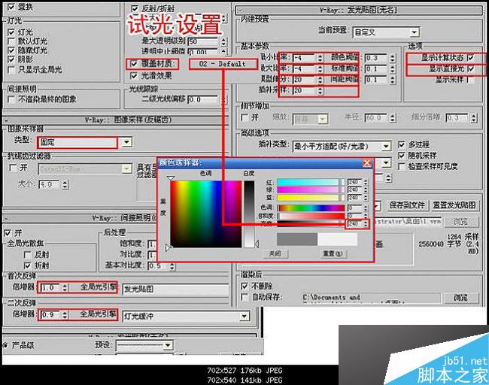The width and height of the screenshot is (489, 385).
Task: Toggle the 默认灯光 default lights checkbox
Action: point(11,41)
